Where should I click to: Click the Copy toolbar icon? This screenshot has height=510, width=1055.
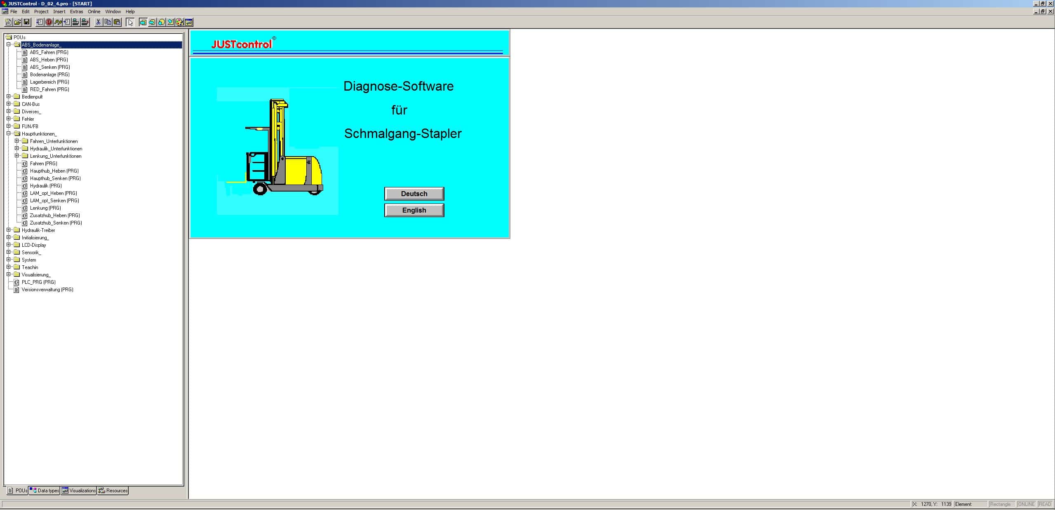tap(107, 22)
